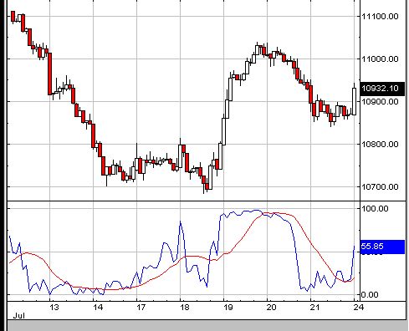Select date 14 on time axis
This screenshot has width=409, height=331.
[x=98, y=308]
